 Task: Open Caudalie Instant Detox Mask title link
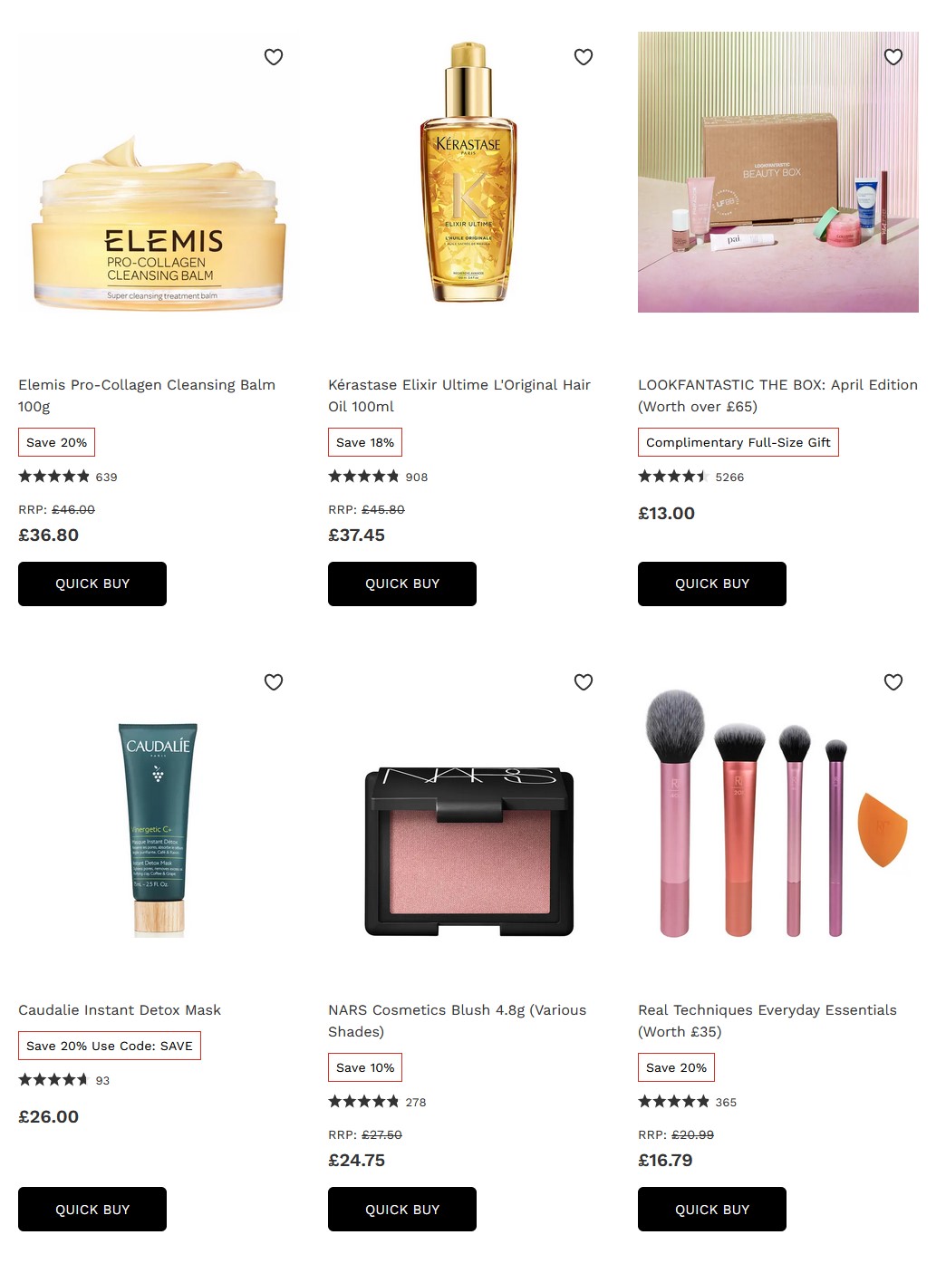(120, 1010)
